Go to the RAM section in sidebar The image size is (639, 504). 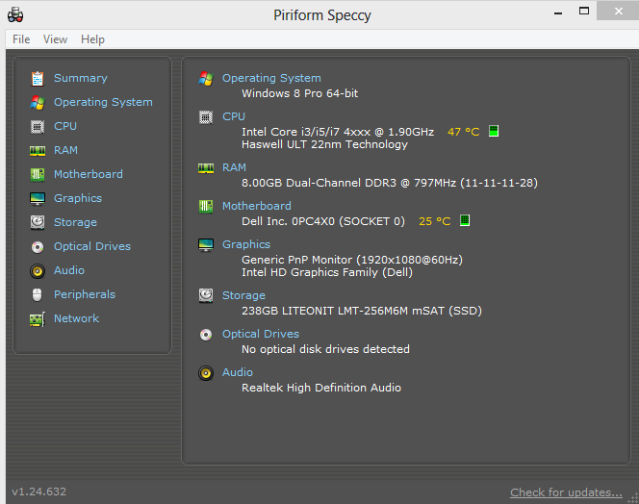pos(65,150)
